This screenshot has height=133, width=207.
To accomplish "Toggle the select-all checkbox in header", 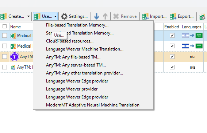I will coord(4,27).
